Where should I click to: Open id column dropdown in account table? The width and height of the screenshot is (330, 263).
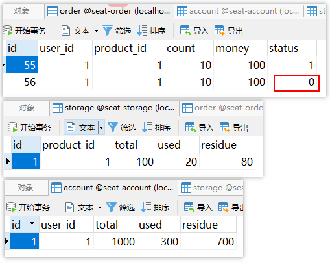32,223
